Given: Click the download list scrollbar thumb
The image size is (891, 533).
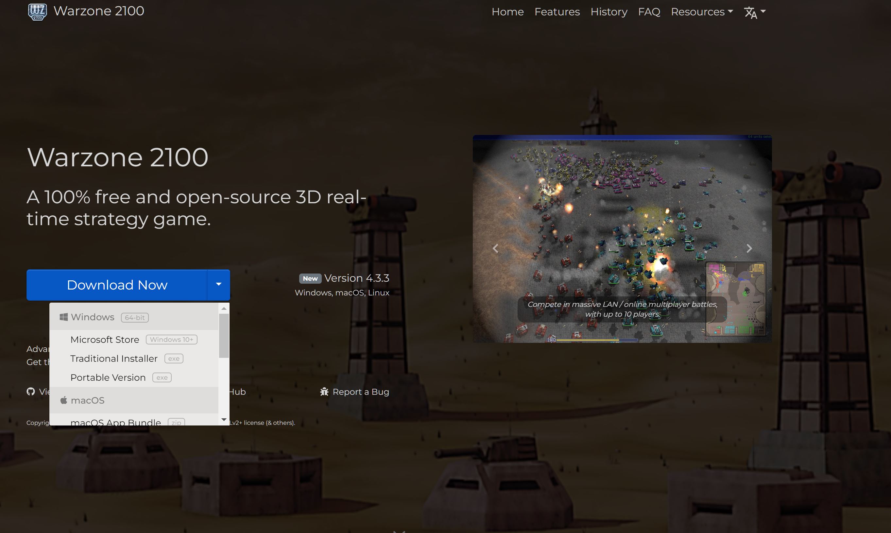Looking at the screenshot, I should (224, 336).
